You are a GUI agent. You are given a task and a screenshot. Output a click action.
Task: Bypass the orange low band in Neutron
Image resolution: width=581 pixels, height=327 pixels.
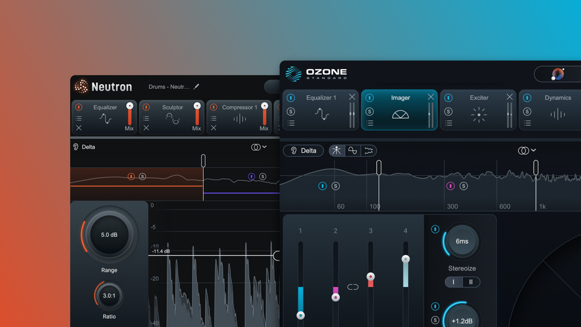131,176
